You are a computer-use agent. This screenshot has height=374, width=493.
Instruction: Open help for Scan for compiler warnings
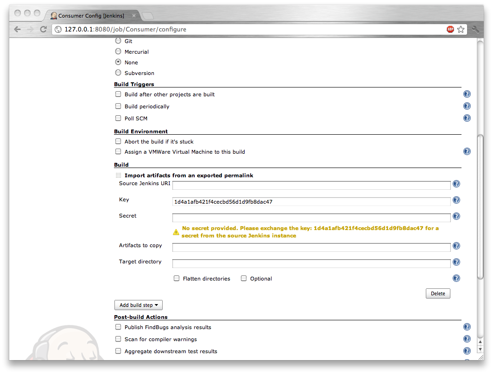(x=467, y=339)
